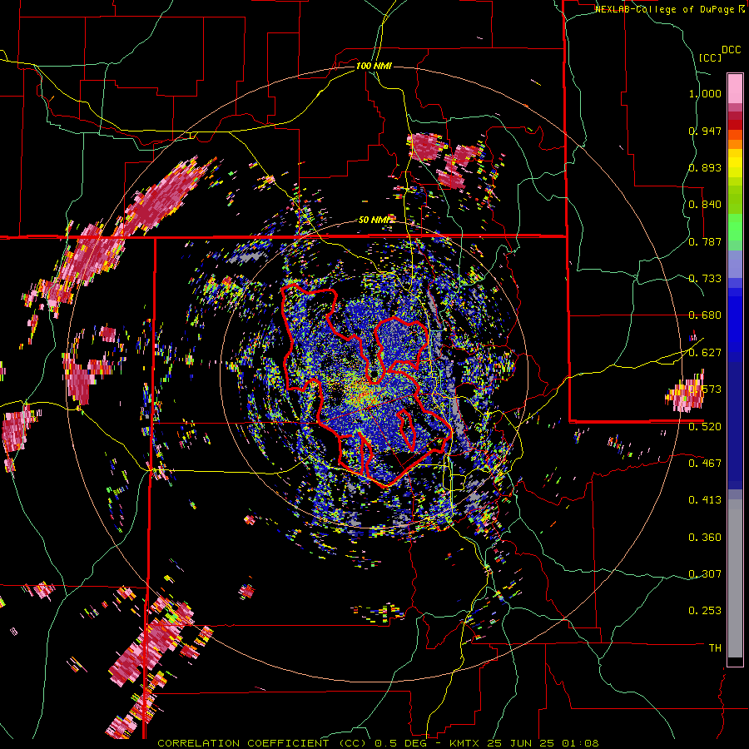Click the KMTX station identifier
749x749 pixels.
pyautogui.click(x=466, y=743)
